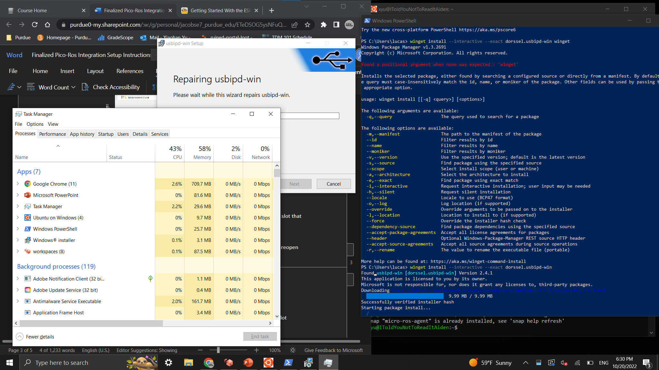This screenshot has width=659, height=370.
Task: Expand Google Chrome process group
Action: (x=18, y=184)
